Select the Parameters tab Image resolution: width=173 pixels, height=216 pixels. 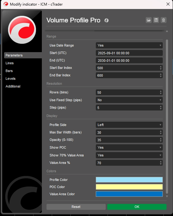(23, 55)
